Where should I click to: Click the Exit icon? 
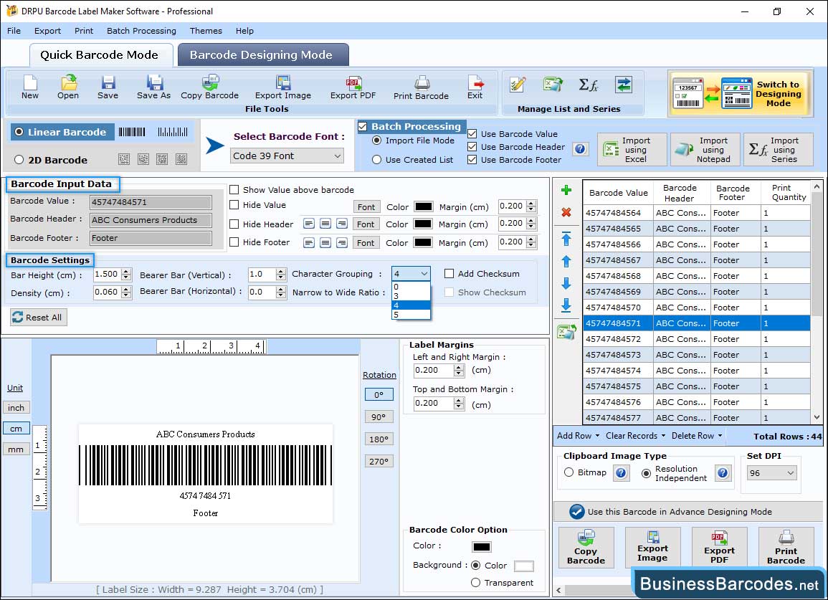[475, 87]
